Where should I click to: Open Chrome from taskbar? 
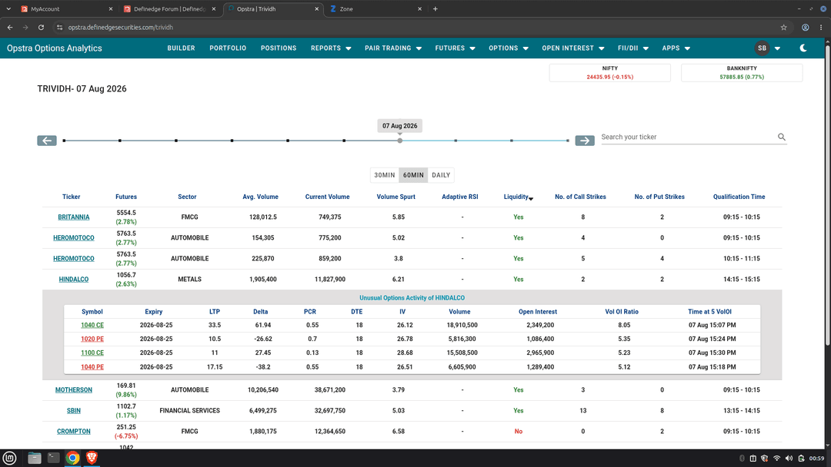click(x=72, y=458)
